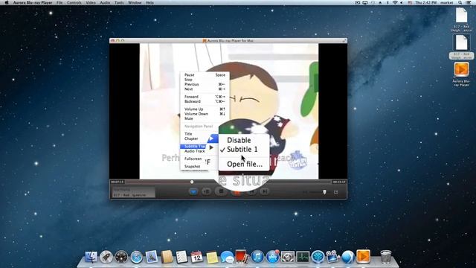Open the Controls menu in the menu bar

(x=74, y=2)
